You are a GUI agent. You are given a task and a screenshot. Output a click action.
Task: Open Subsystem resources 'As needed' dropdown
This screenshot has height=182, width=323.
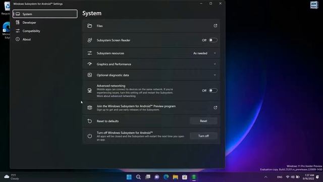204,53
